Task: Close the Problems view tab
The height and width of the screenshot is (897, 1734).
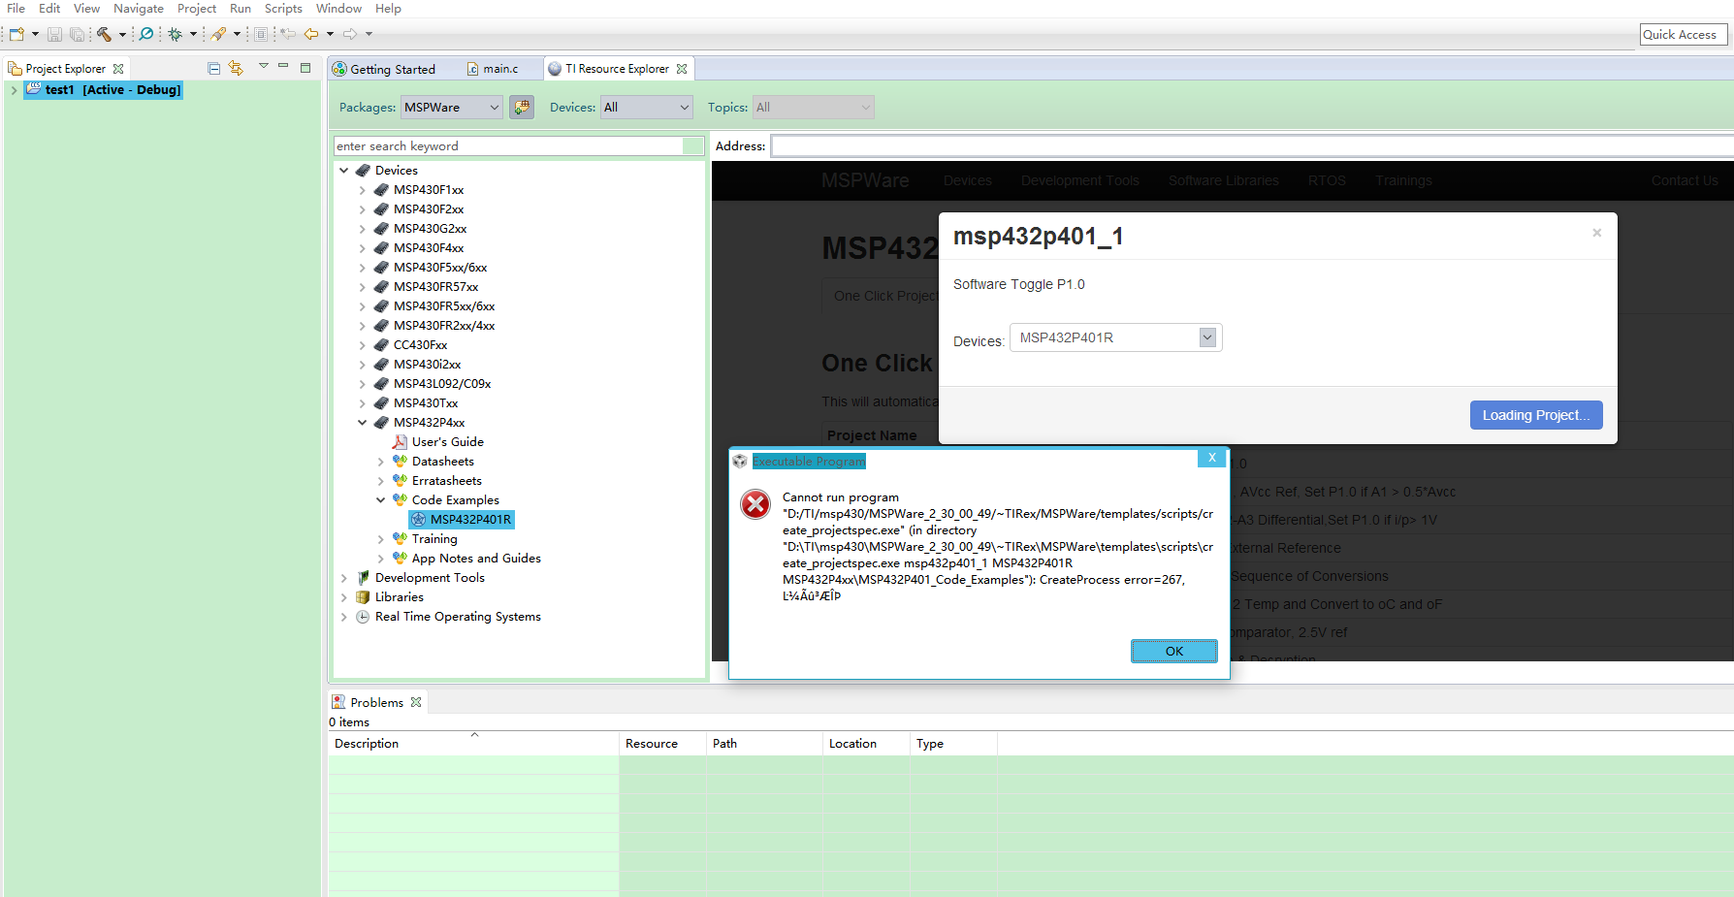Action: (416, 702)
